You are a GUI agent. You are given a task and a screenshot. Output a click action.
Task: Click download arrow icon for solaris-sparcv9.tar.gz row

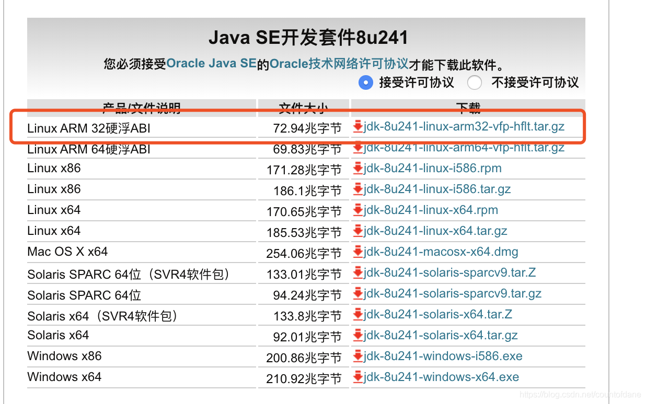358,293
